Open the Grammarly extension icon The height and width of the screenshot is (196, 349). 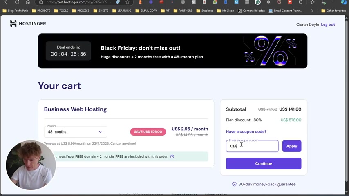coord(258,2)
